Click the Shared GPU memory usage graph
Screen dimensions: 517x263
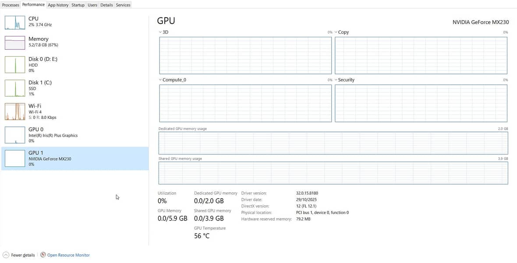tap(333, 173)
